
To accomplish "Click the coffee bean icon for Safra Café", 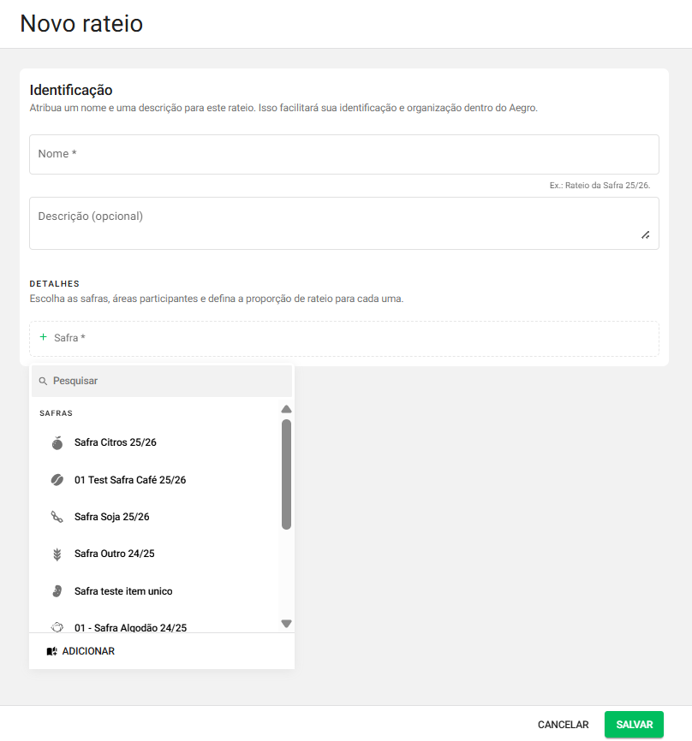I will 57,480.
